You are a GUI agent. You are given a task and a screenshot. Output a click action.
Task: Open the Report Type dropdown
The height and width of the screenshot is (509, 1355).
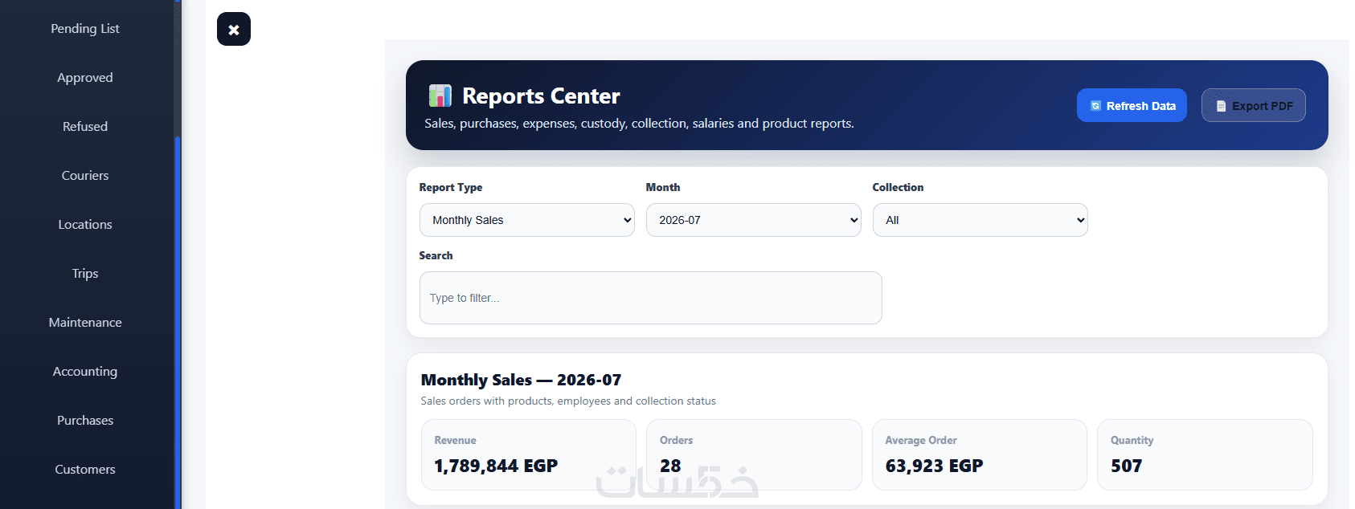tap(527, 220)
